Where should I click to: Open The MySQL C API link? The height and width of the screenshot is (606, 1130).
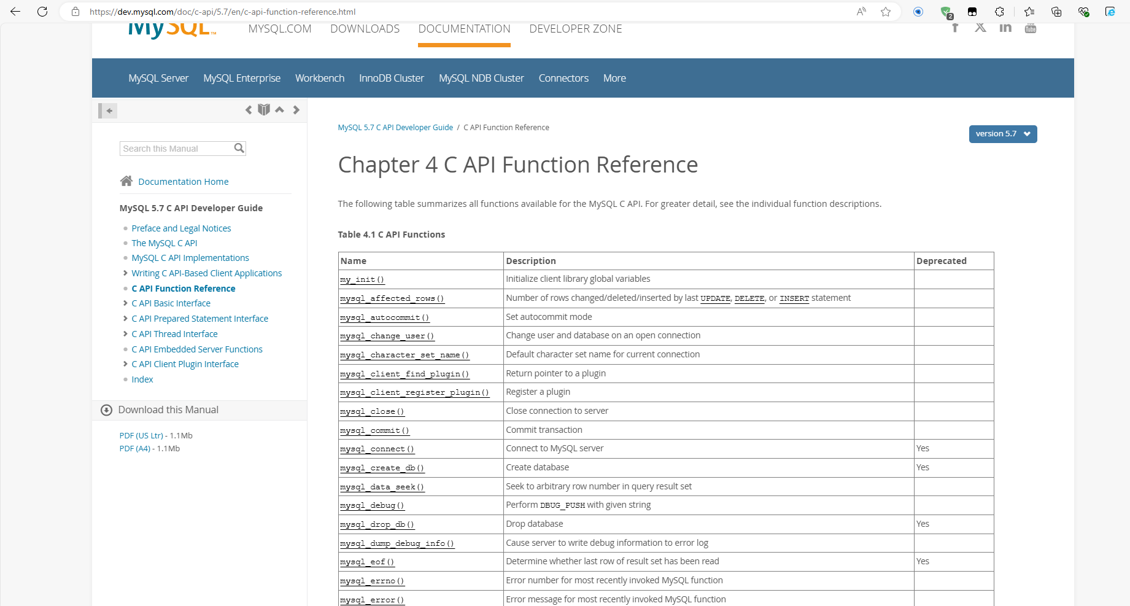point(164,243)
